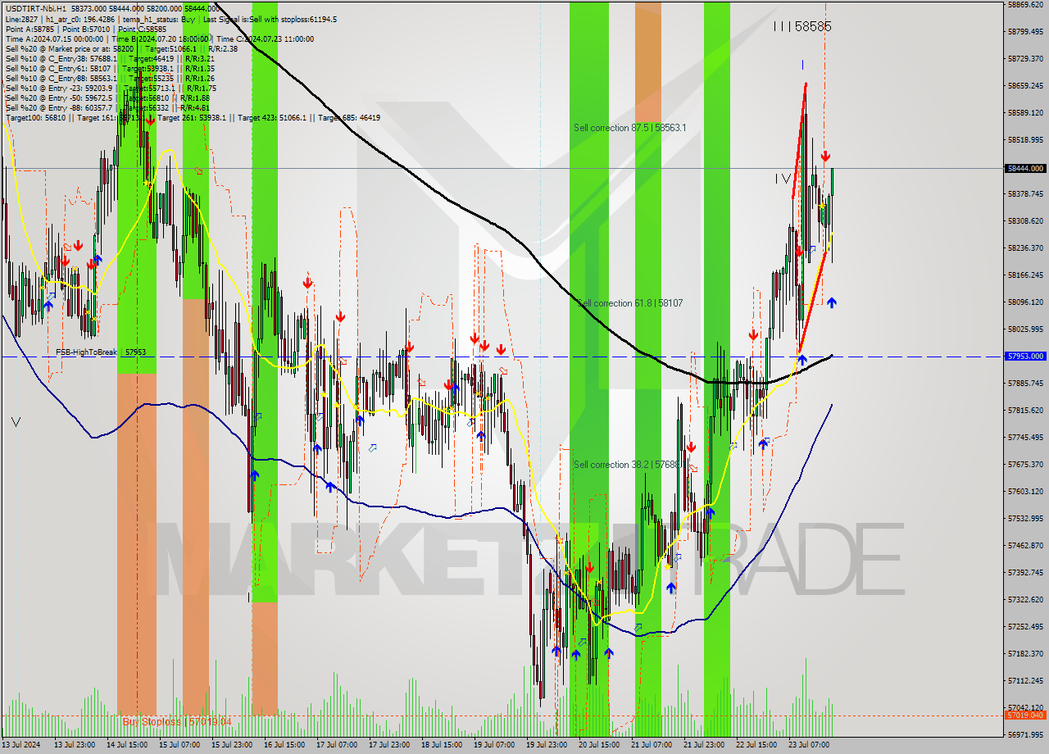Click the '13 Jul 2024' time axis label
This screenshot has width=1049, height=754.
pyautogui.click(x=22, y=745)
